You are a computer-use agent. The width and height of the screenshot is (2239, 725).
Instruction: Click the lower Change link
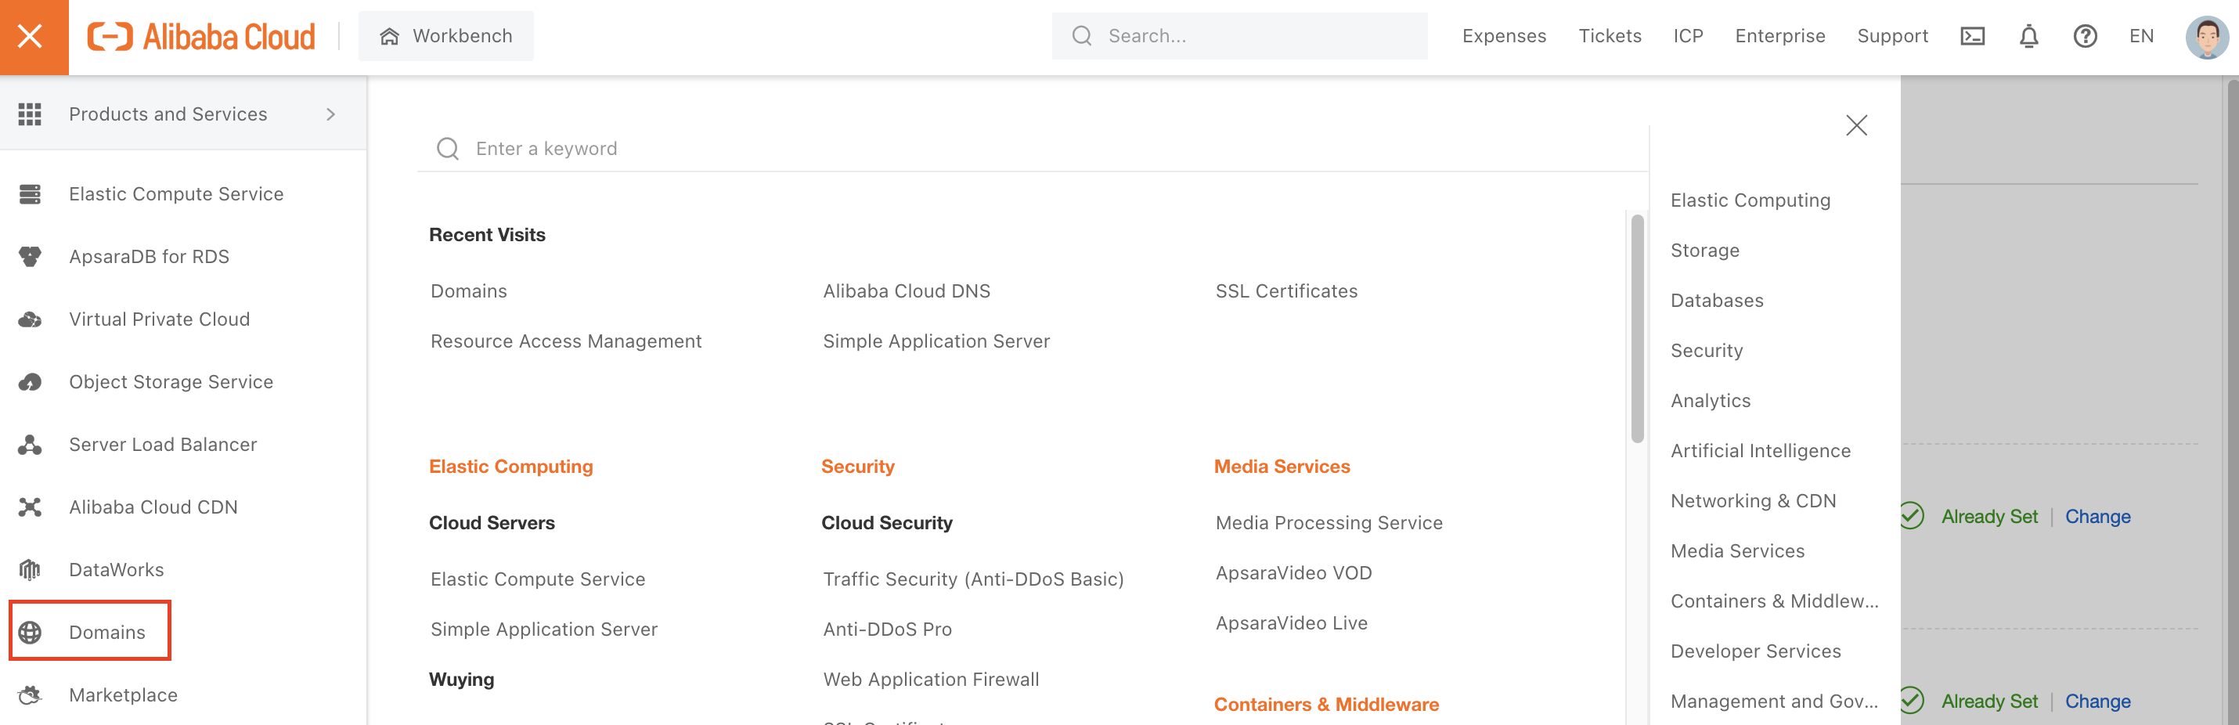[x=2097, y=702]
